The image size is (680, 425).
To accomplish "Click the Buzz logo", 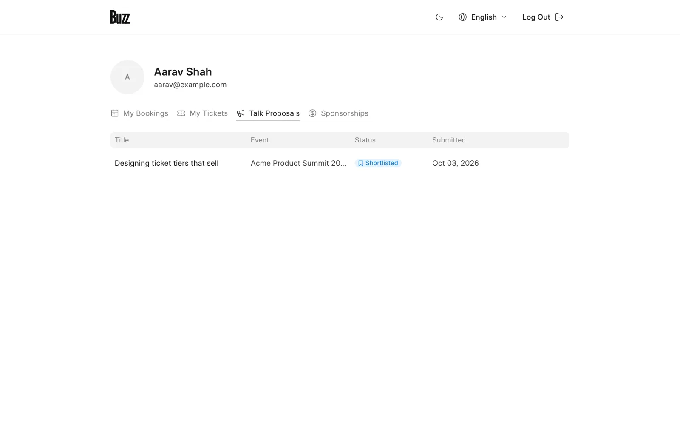I will click(120, 17).
